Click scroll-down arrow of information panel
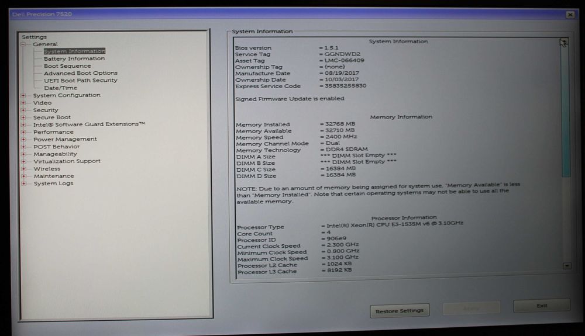This screenshot has width=585, height=336. [567, 266]
